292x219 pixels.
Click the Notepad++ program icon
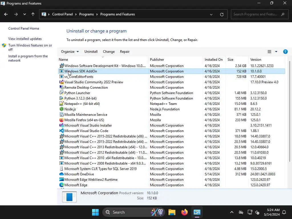[x=62, y=104]
